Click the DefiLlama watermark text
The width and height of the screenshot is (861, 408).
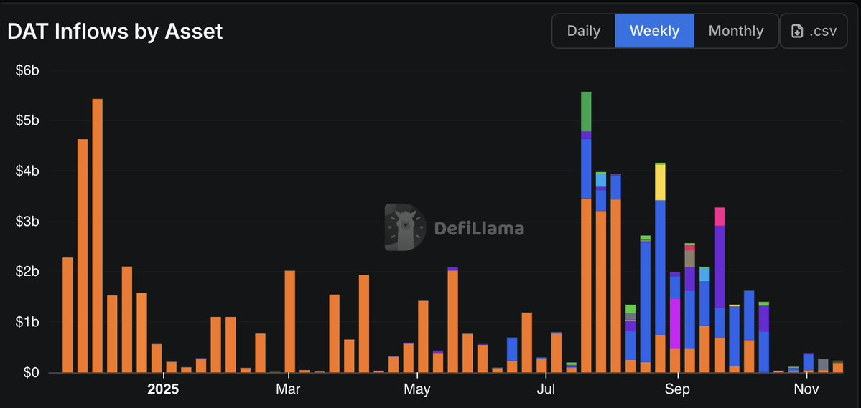[479, 229]
